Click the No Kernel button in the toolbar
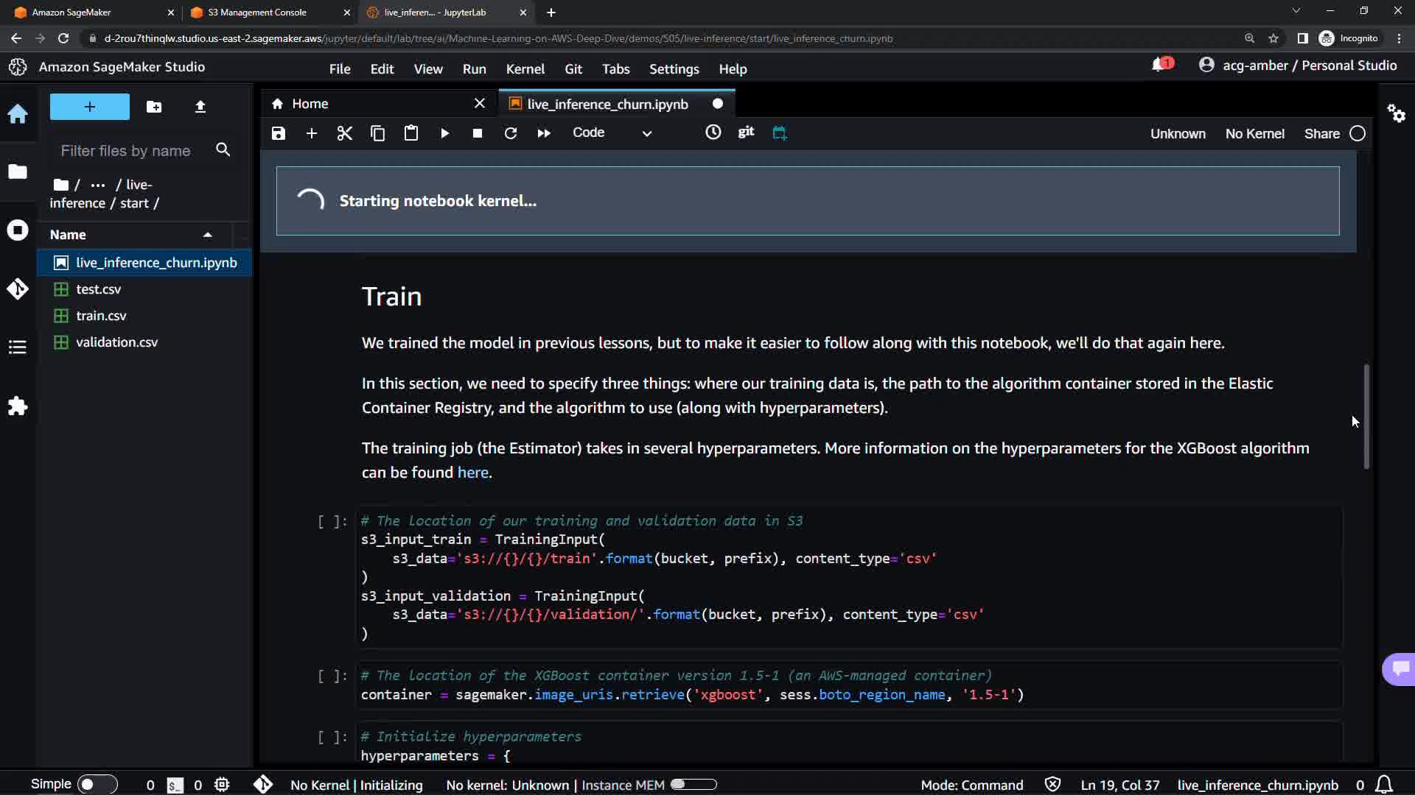Image resolution: width=1415 pixels, height=795 pixels. click(1254, 133)
